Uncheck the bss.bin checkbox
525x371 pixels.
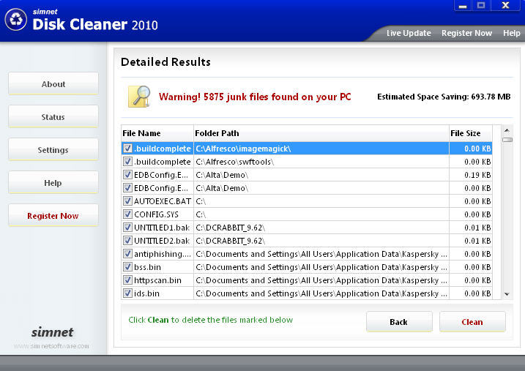127,267
